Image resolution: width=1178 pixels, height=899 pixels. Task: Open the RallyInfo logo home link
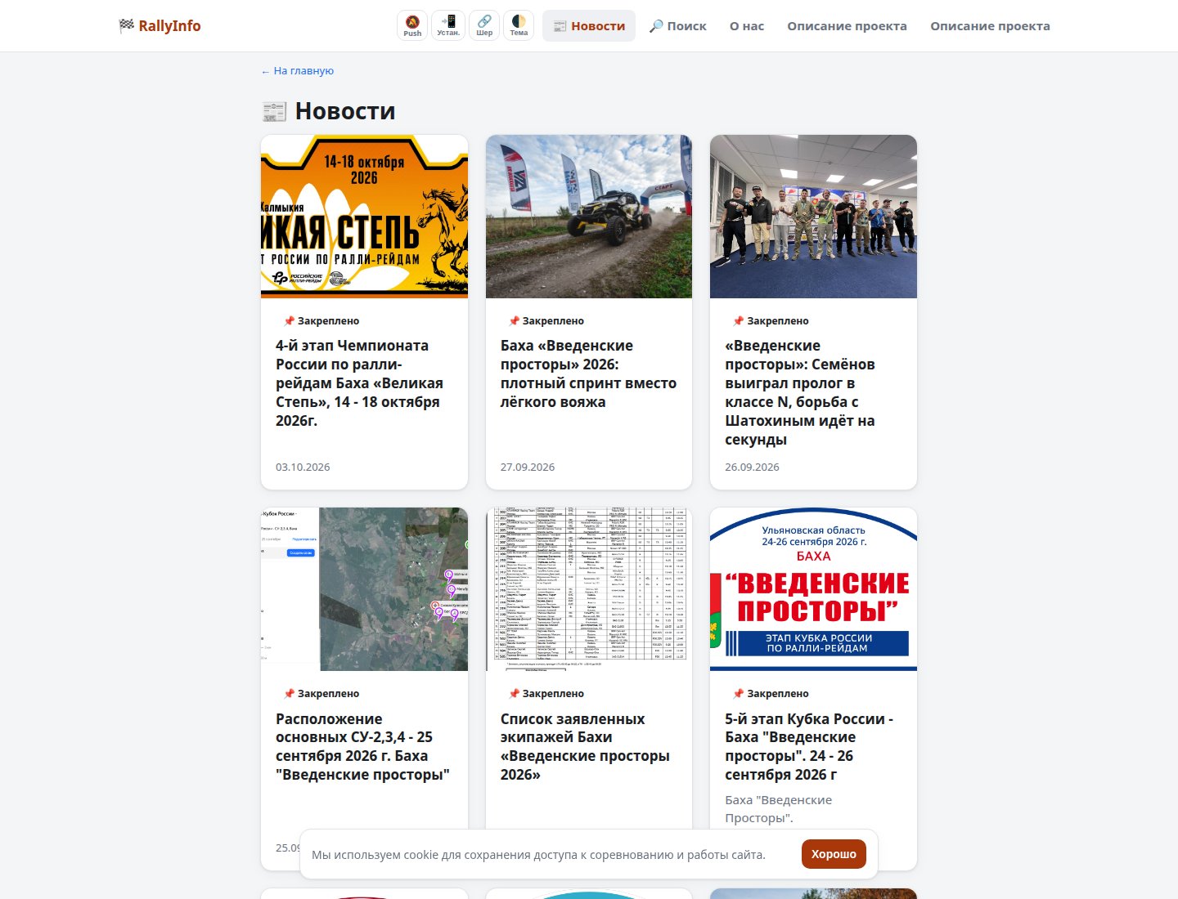click(x=160, y=26)
